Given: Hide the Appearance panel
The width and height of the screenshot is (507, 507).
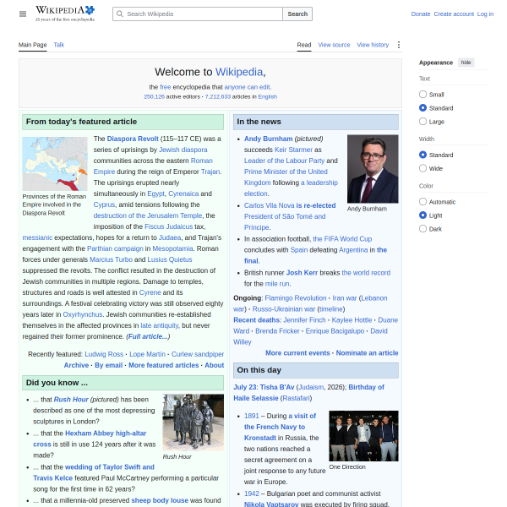Looking at the screenshot, I should [x=466, y=63].
